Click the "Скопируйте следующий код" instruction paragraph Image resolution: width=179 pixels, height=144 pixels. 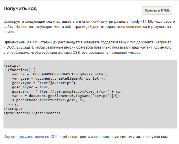(x=89, y=27)
